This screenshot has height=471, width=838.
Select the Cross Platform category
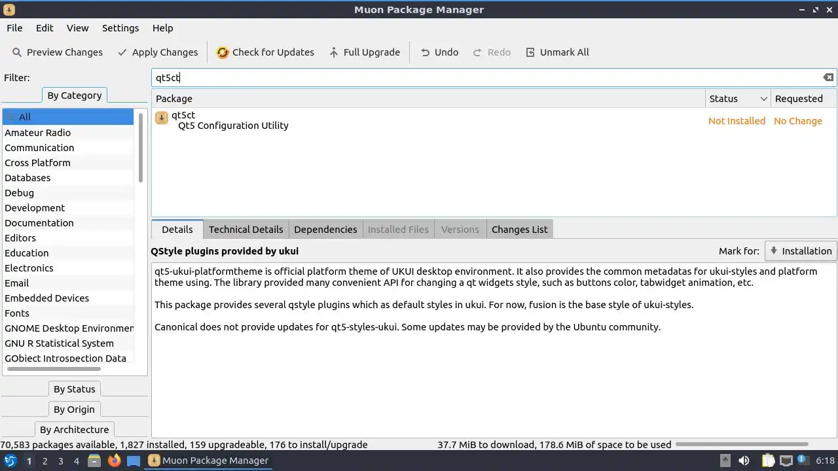[68, 163]
